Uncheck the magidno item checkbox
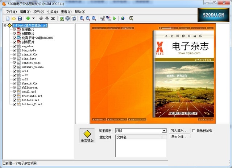The image size is (232, 168). pos(15,46)
